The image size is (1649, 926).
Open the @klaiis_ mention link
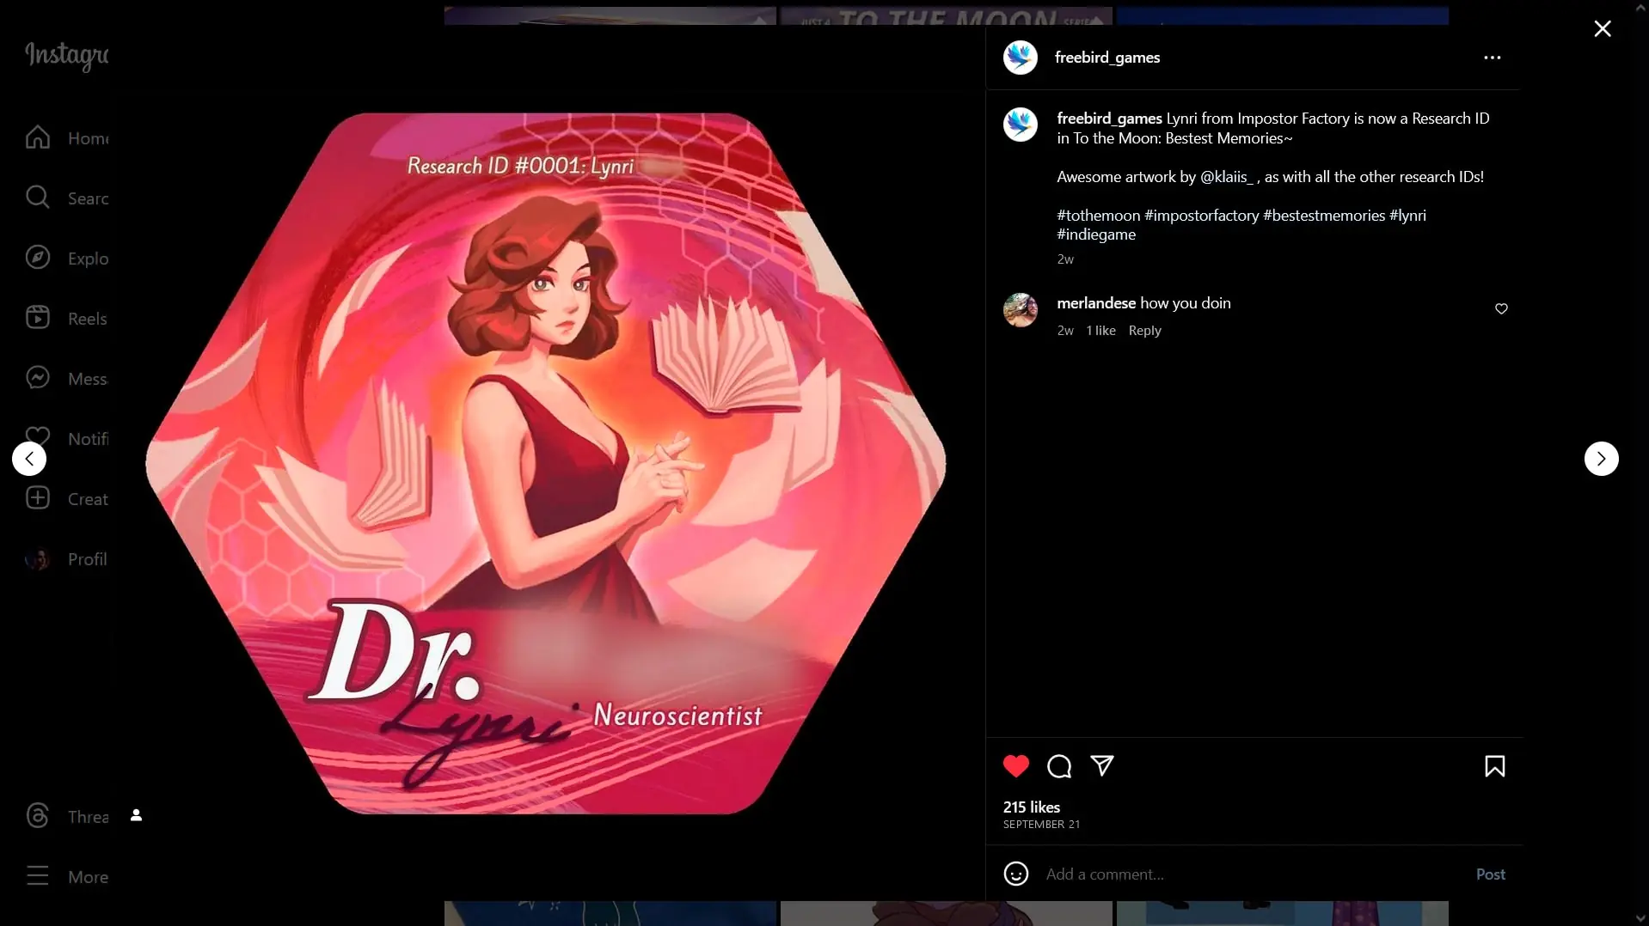pyautogui.click(x=1226, y=177)
